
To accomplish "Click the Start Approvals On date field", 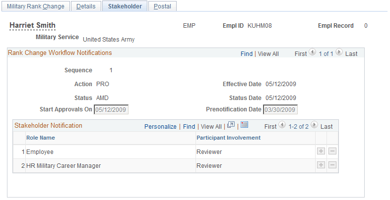I will pyautogui.click(x=111, y=109).
